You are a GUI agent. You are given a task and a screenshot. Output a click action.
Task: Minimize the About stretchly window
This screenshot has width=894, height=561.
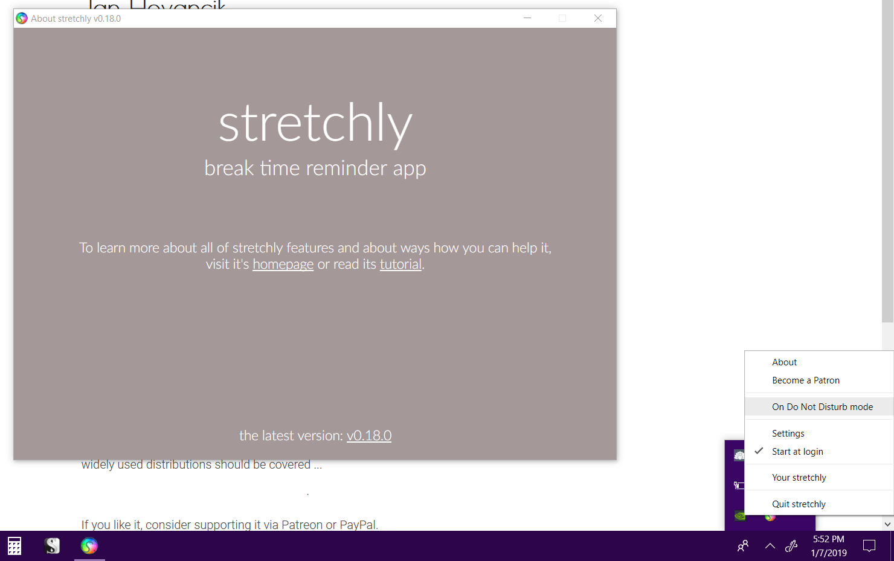point(527,18)
